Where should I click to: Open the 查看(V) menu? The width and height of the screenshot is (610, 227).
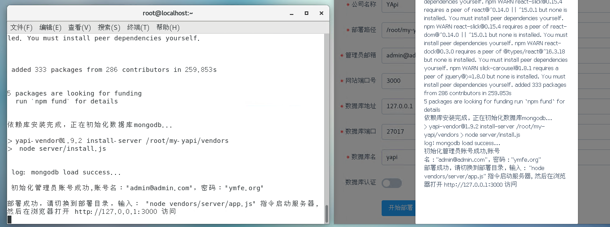(79, 27)
